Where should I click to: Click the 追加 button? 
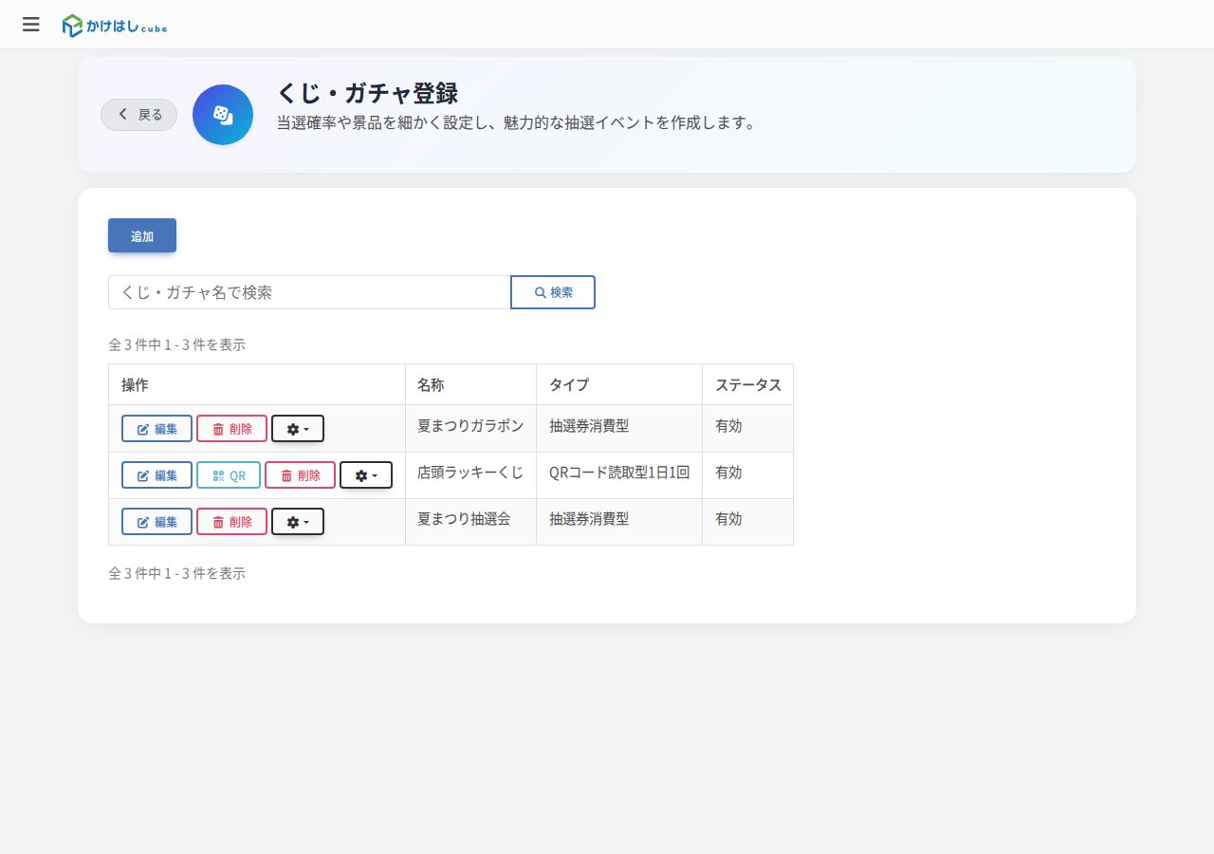pos(142,235)
